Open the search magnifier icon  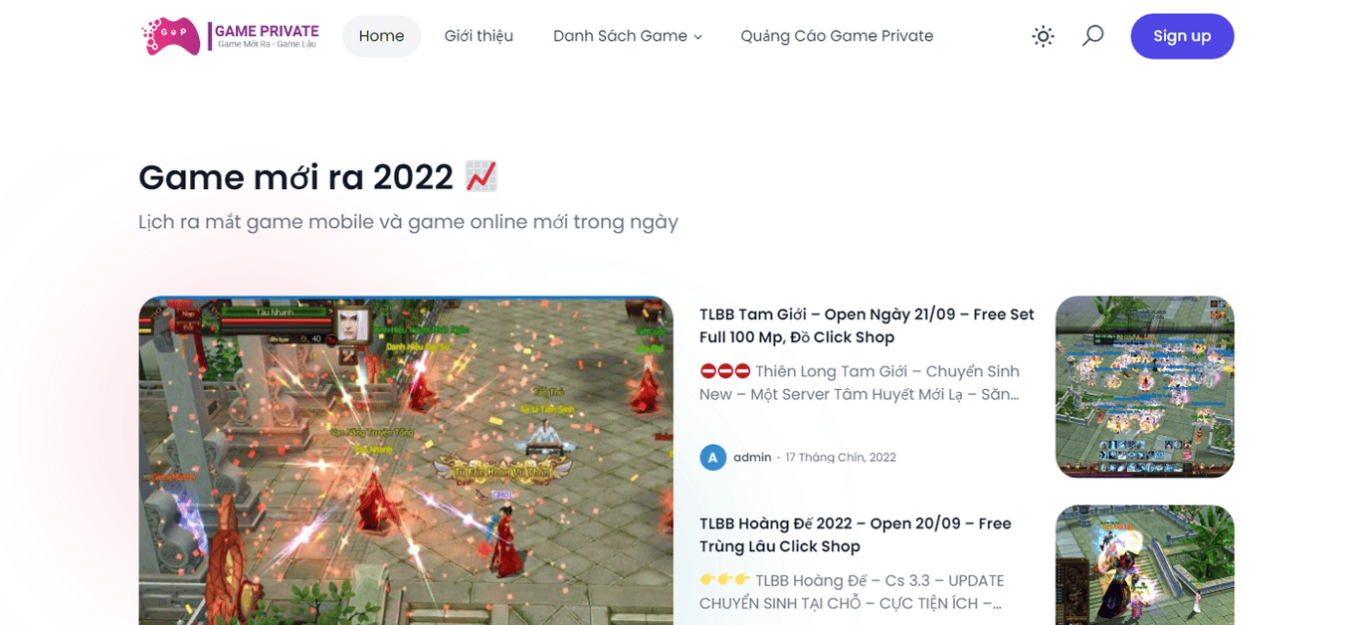pyautogui.click(x=1092, y=36)
